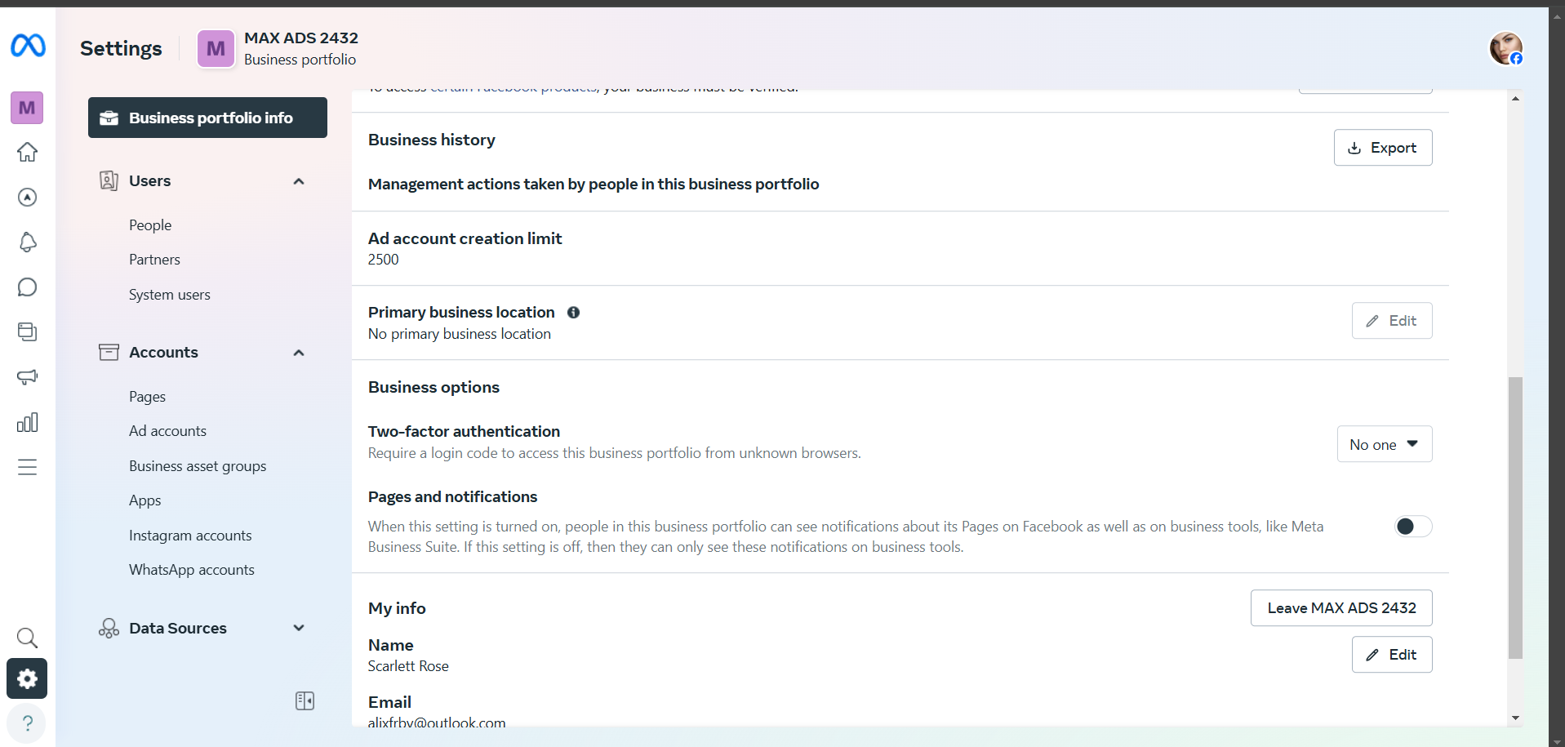Open Business asset groups
Viewport: 1565px width, 747px height.
pyautogui.click(x=198, y=466)
